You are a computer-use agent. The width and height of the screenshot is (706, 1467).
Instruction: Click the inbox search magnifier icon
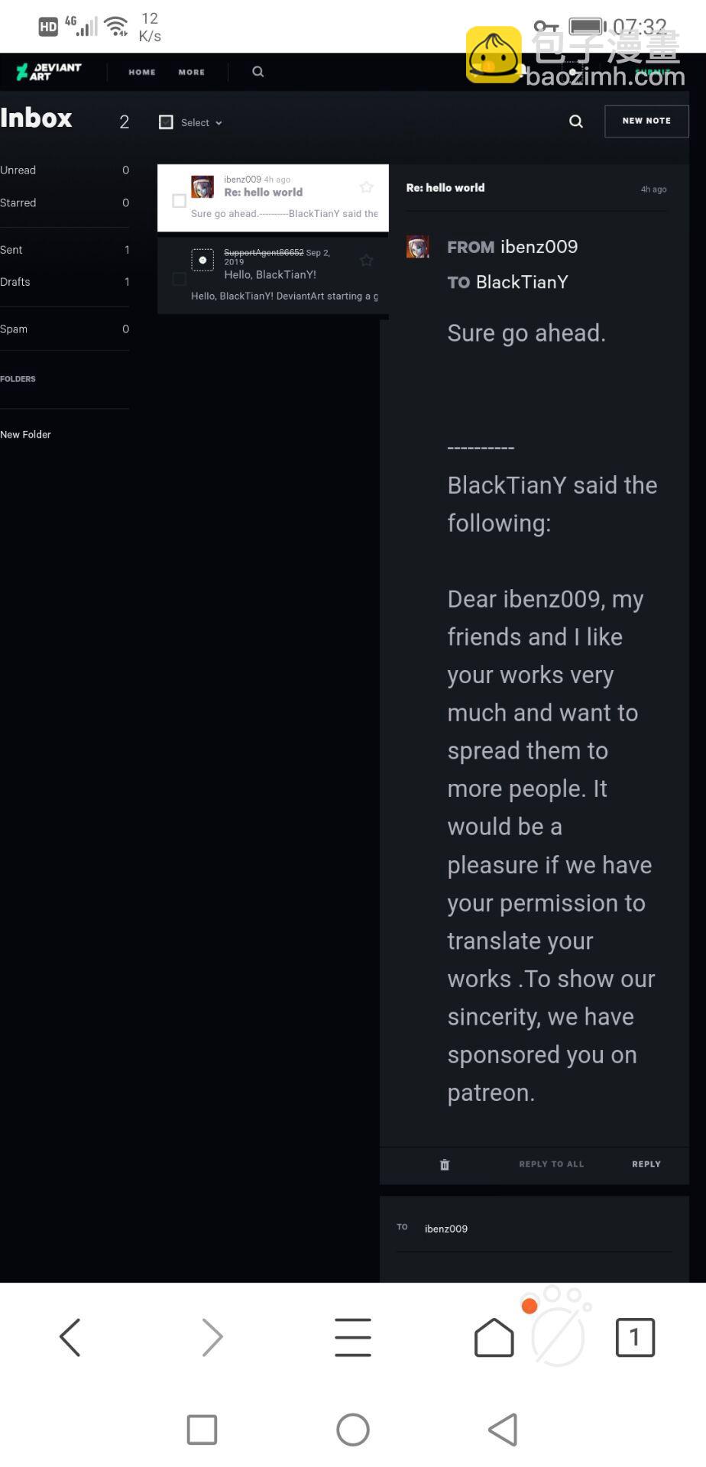click(576, 121)
